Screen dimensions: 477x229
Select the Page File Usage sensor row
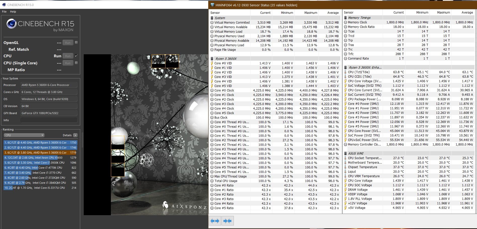[275, 50]
